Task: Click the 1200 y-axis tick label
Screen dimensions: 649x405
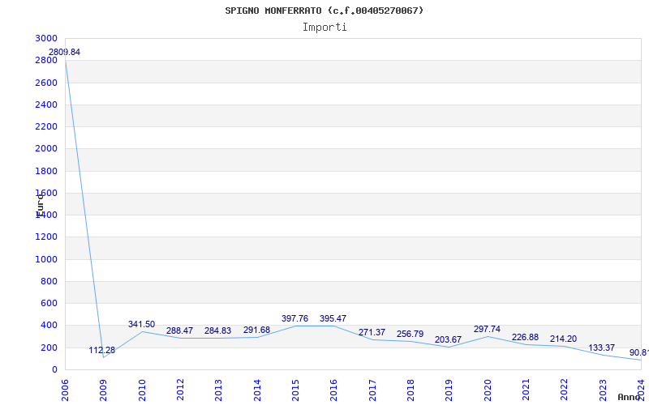Action: click(46, 237)
